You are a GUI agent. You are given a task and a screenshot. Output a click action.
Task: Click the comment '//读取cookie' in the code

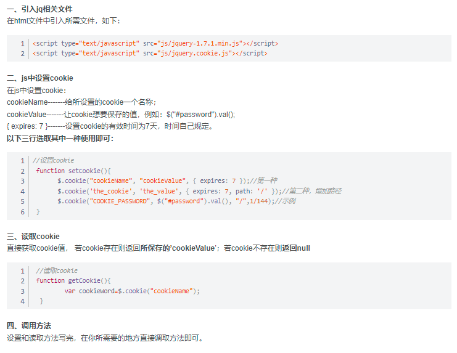[57, 270]
